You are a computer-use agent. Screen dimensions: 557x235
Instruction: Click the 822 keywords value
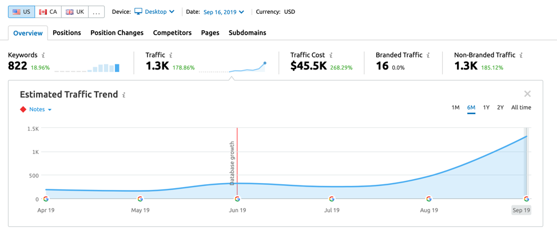click(x=17, y=66)
